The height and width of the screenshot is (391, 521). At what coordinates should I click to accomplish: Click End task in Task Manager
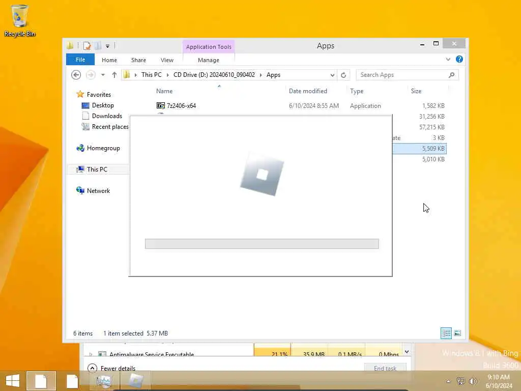385,369
